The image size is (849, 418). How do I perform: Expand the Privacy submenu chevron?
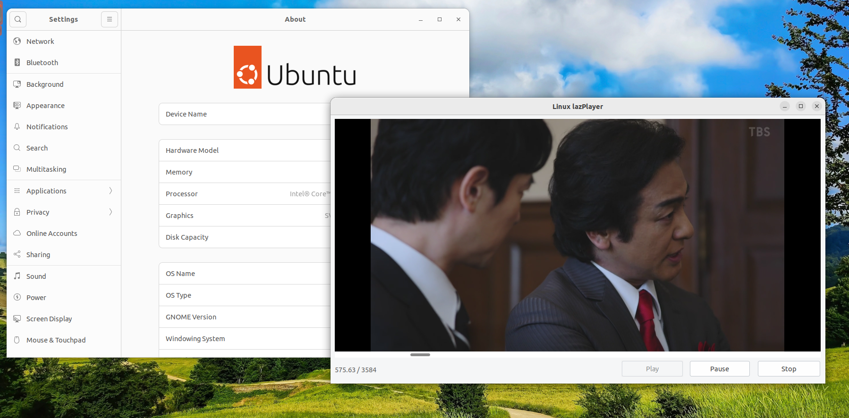point(110,212)
